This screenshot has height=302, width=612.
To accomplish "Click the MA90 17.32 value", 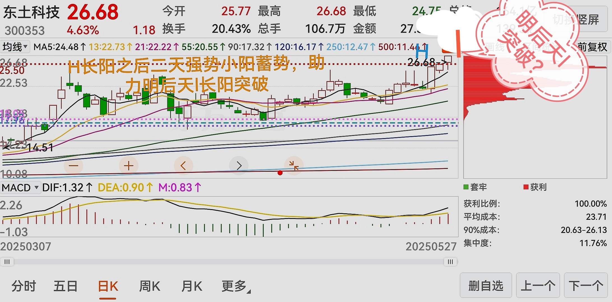I will (250, 47).
